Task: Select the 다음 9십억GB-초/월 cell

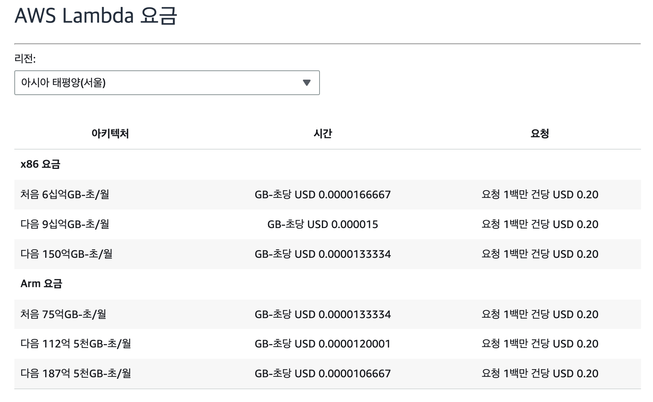Action: click(65, 224)
